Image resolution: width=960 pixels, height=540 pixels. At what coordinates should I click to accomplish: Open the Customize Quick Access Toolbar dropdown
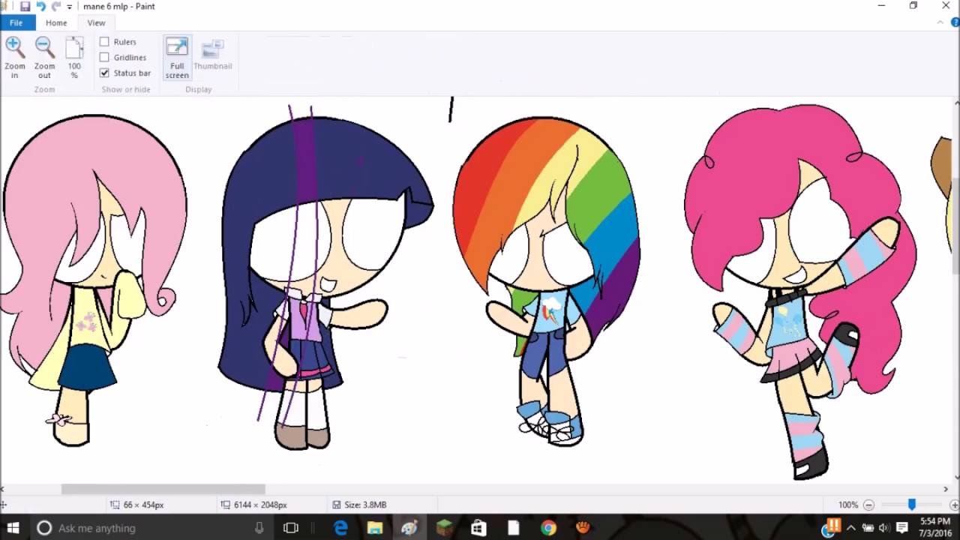pyautogui.click(x=70, y=7)
